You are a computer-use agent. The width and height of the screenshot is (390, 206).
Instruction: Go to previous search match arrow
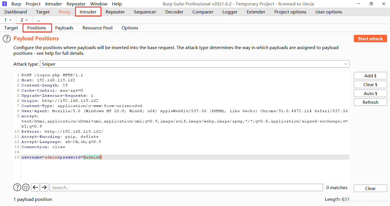pos(35,187)
